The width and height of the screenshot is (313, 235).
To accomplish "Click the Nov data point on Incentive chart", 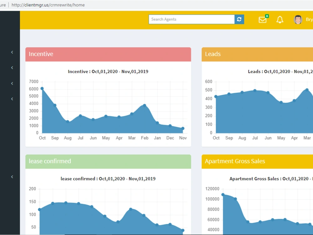I will tap(183, 128).
